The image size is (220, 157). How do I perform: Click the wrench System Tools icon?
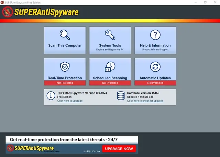pos(110,35)
